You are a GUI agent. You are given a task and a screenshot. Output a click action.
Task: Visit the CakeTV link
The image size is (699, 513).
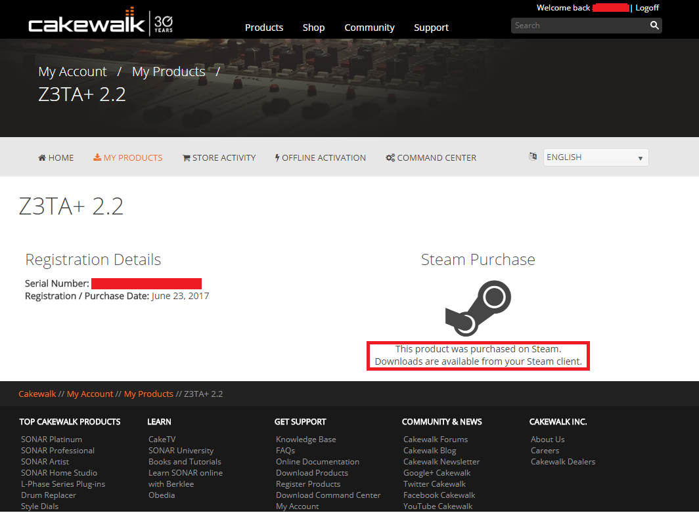[x=162, y=439]
